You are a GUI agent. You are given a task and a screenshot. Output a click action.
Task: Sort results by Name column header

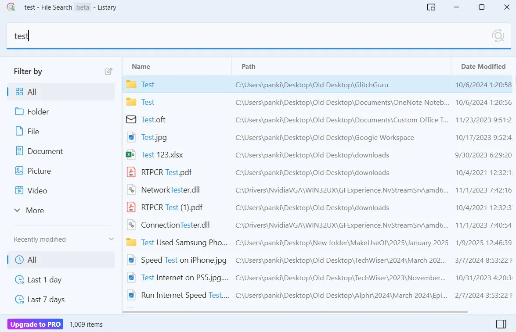click(x=141, y=67)
